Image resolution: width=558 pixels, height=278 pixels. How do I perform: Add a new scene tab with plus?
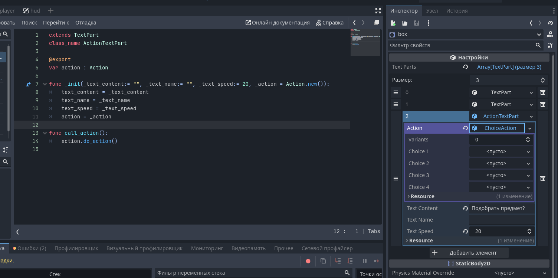click(51, 11)
